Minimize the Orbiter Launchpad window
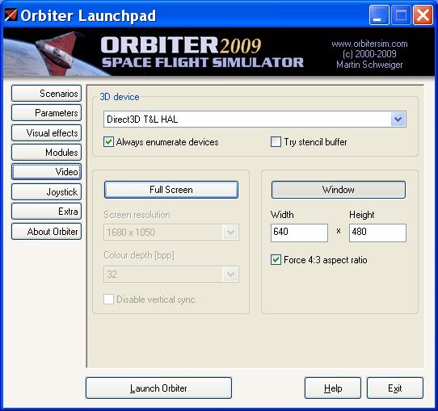 coord(379,15)
